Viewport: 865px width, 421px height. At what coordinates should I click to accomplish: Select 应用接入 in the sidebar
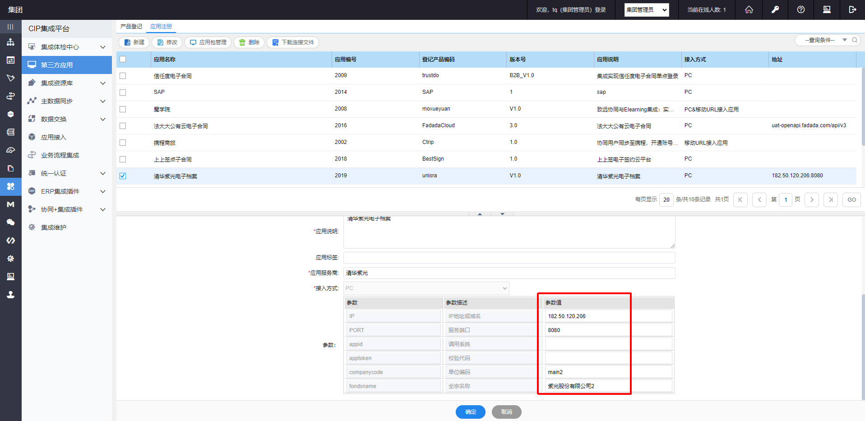[x=54, y=137]
